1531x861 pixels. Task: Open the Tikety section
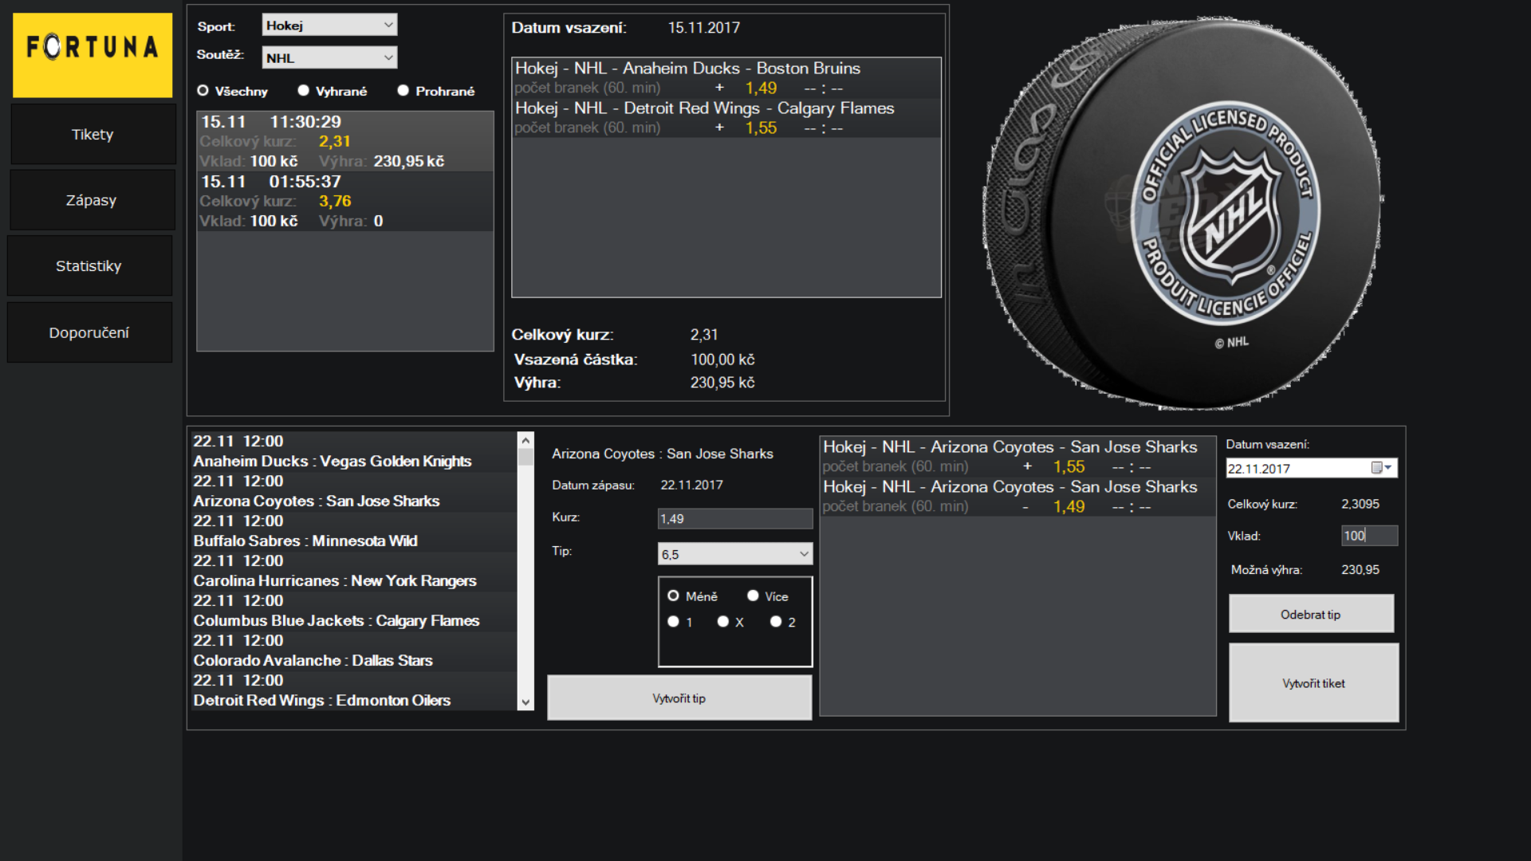pos(92,134)
